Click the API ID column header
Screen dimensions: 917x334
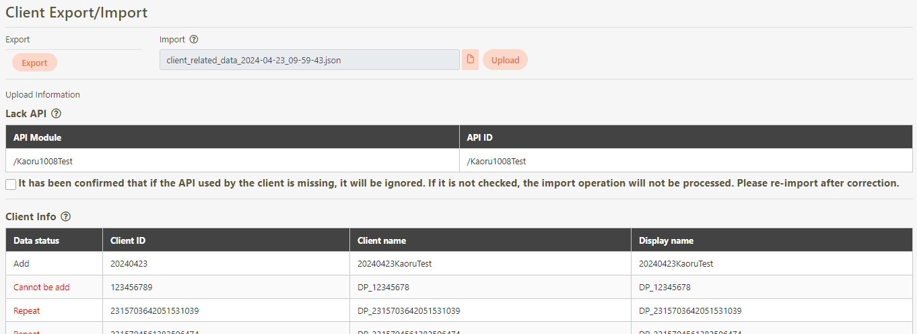pyautogui.click(x=479, y=137)
